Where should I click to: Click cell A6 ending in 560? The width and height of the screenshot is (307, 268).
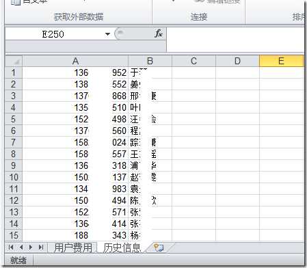(75, 131)
